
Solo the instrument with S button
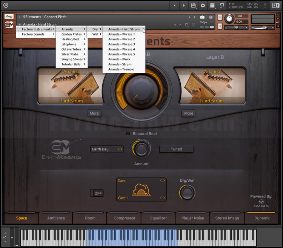pyautogui.click(x=220, y=17)
